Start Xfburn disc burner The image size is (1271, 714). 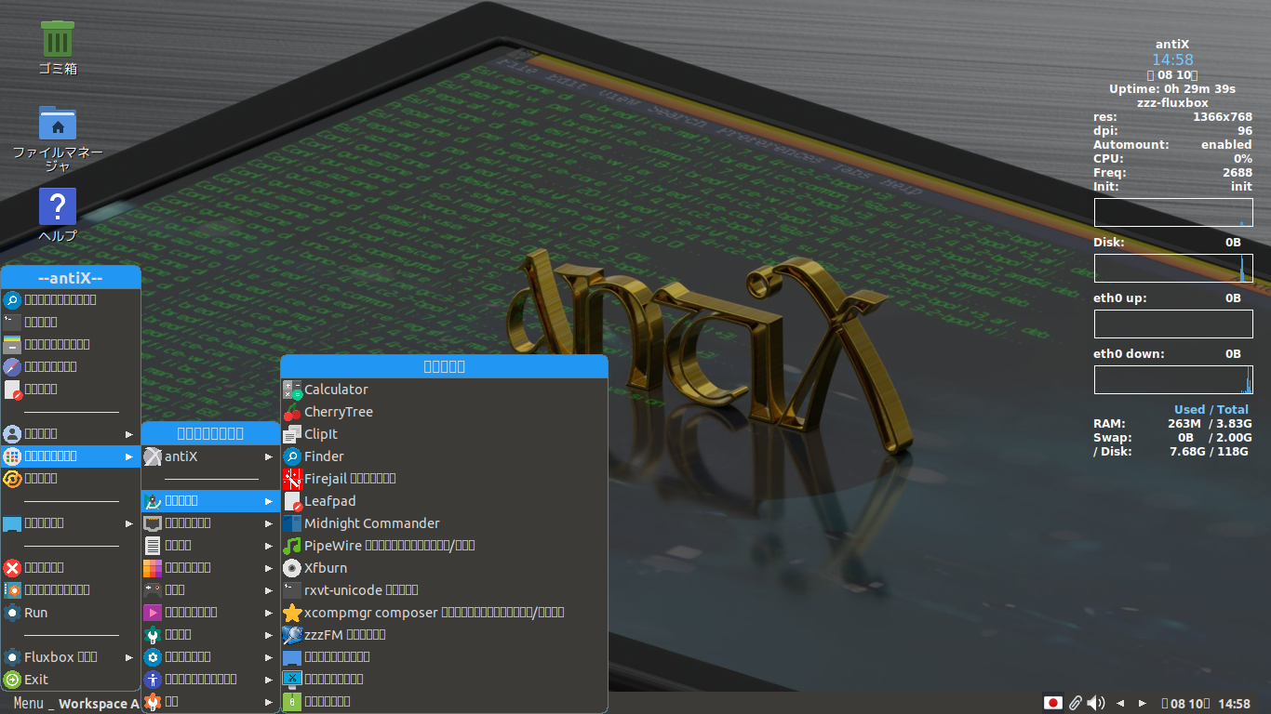[444, 568]
